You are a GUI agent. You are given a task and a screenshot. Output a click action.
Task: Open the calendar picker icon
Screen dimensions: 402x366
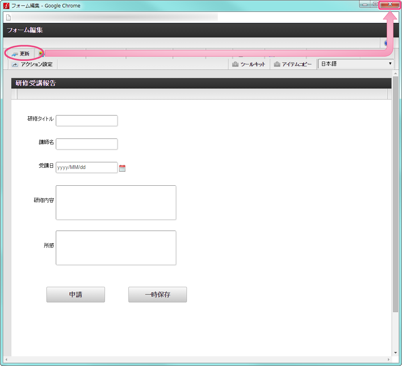(122, 168)
